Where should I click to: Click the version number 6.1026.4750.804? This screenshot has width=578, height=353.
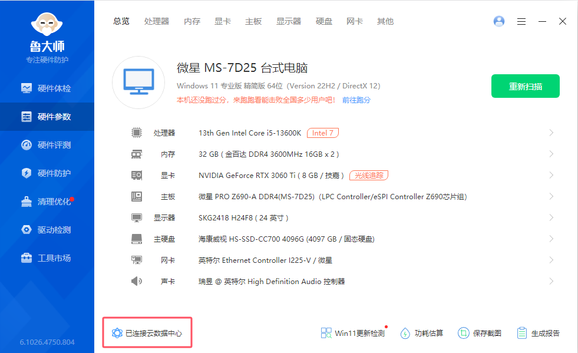point(47,342)
